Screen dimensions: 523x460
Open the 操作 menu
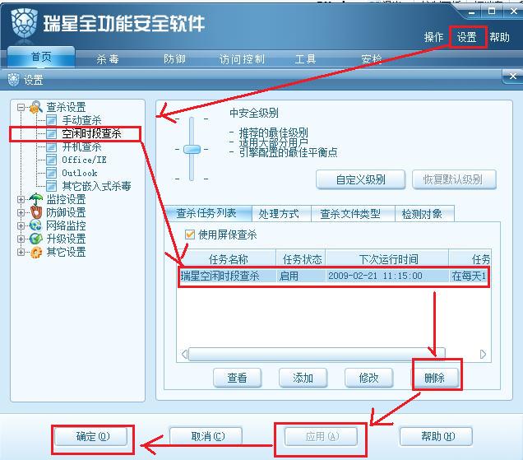(434, 37)
